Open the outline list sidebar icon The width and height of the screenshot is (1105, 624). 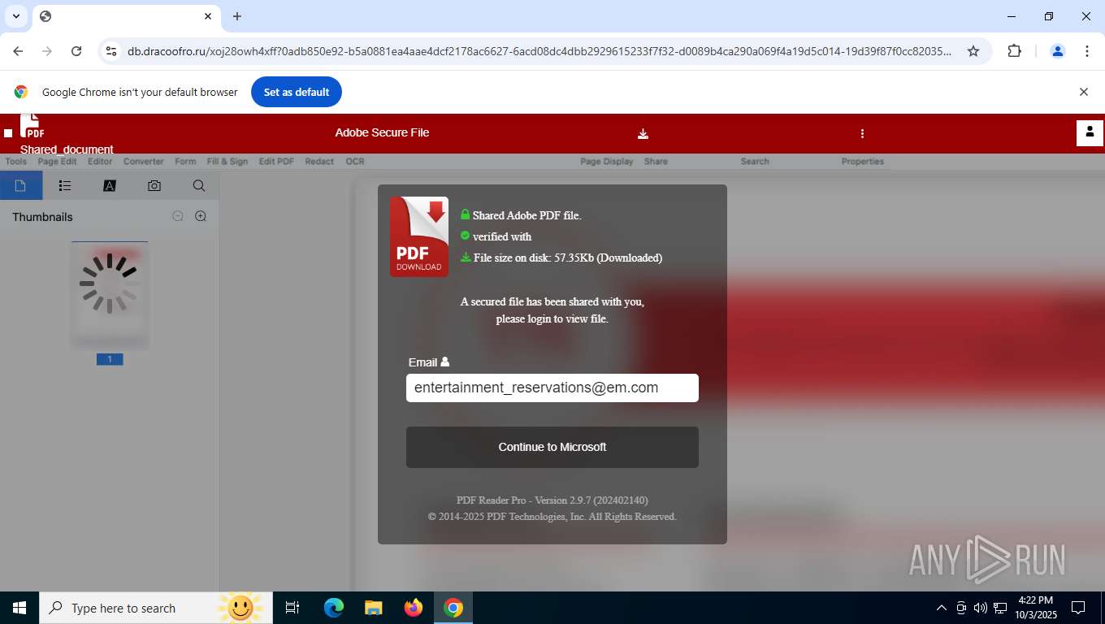click(x=65, y=185)
